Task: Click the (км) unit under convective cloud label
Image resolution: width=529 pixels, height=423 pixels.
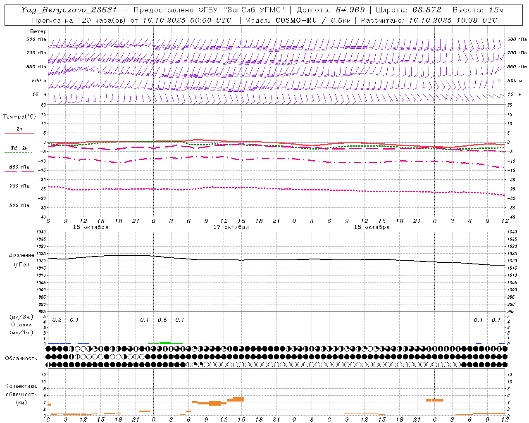Action: [x=21, y=402]
